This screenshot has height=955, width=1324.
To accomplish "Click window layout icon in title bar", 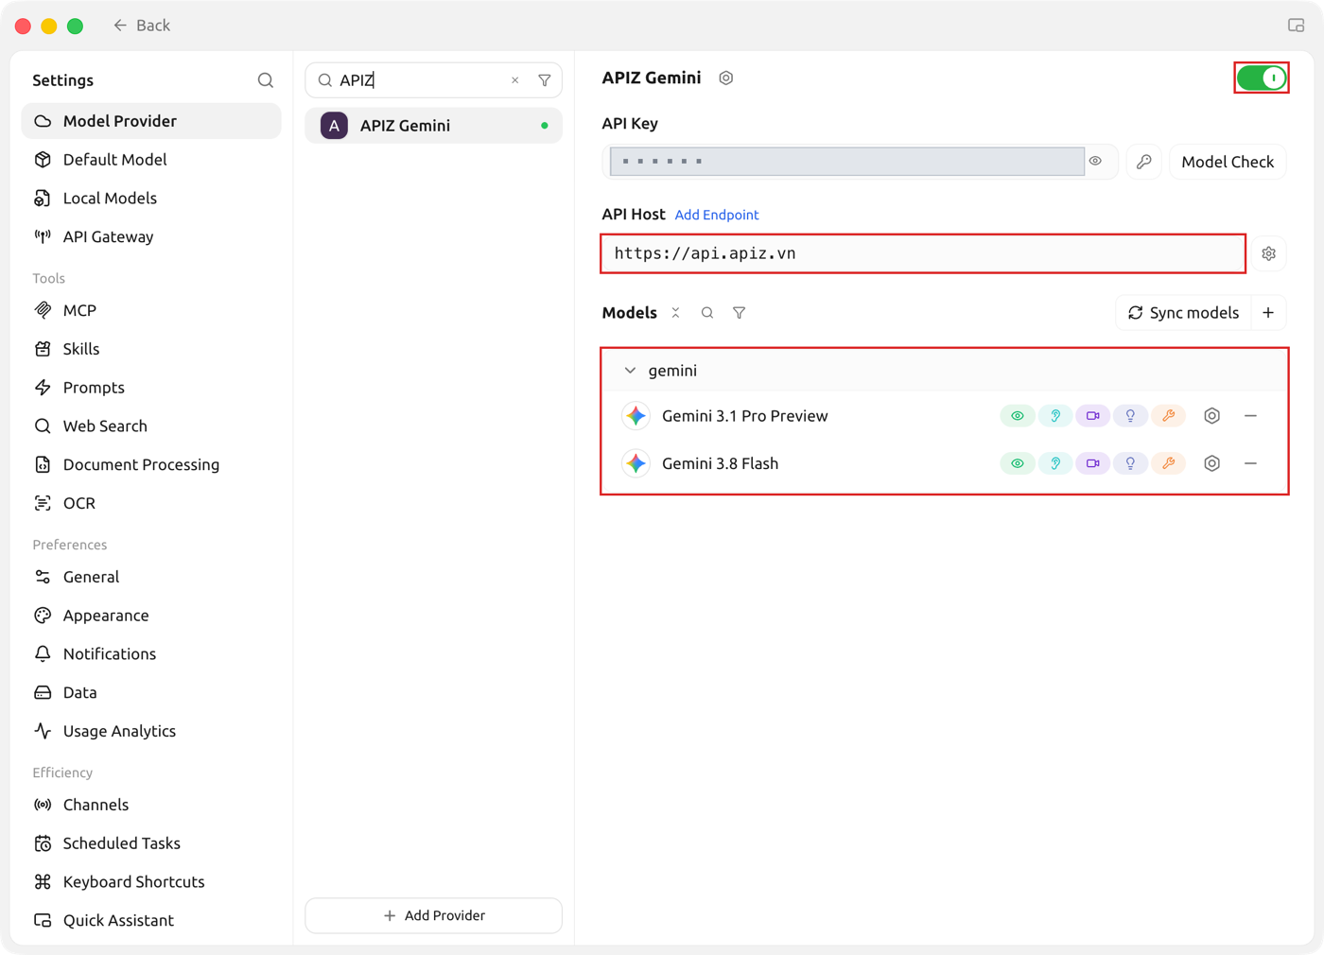I will point(1297,26).
